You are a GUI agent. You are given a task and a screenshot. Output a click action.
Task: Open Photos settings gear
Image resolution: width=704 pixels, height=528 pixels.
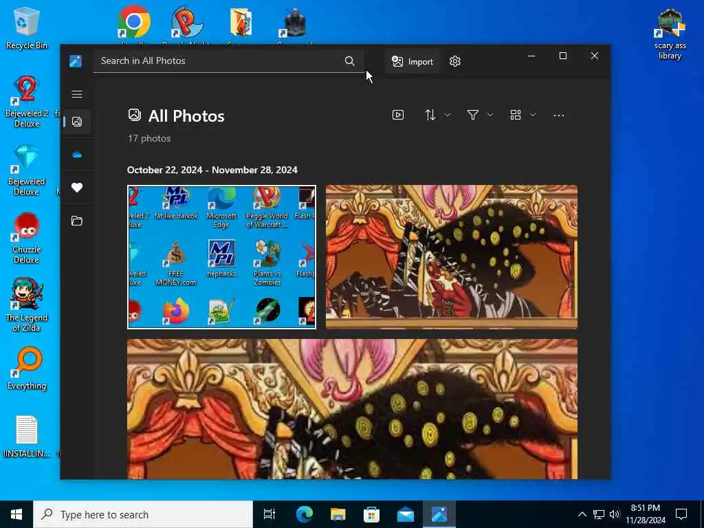(455, 61)
